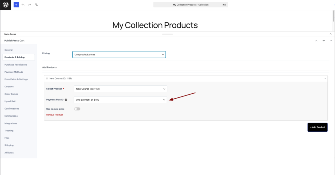Click the My Collection Products title

click(x=155, y=25)
